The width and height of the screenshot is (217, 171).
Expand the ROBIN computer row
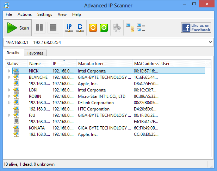(x=10, y=96)
